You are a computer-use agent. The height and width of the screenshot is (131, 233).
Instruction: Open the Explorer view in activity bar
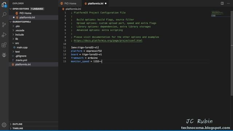pos(4,5)
